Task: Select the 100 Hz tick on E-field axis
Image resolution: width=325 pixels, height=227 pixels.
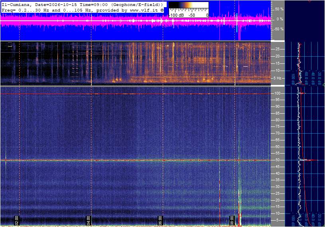Action: (x=277, y=93)
